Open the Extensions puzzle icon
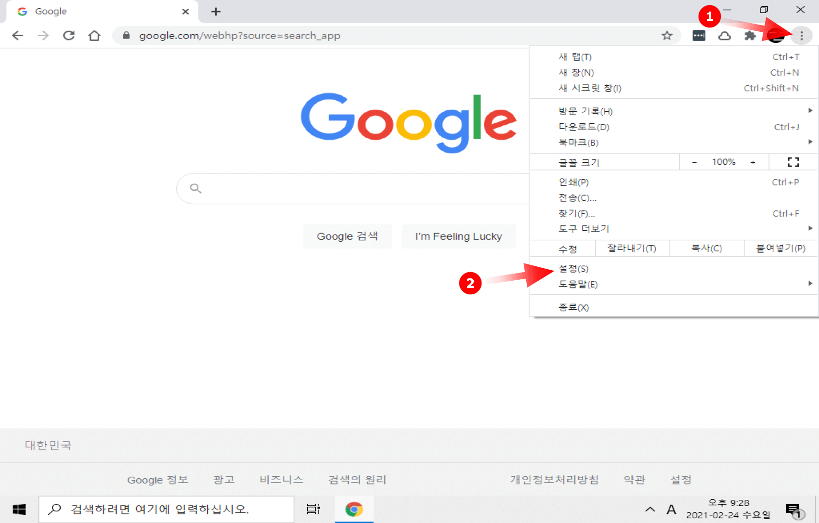Screen dimensions: 819x523 pyautogui.click(x=750, y=36)
